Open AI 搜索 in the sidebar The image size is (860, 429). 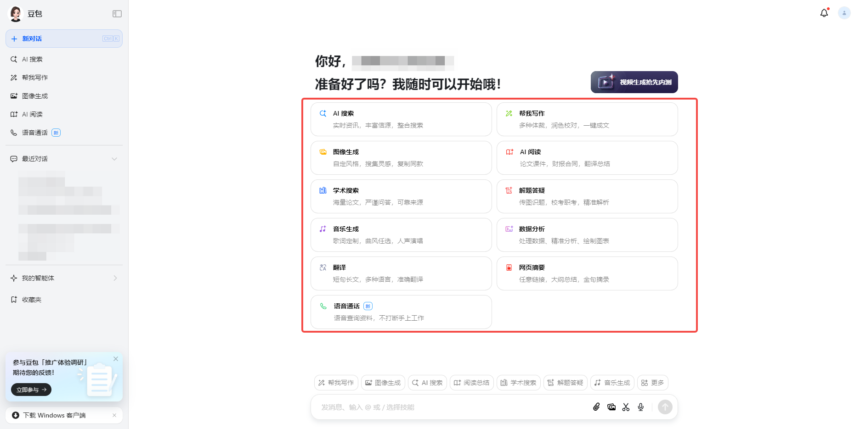[64, 59]
